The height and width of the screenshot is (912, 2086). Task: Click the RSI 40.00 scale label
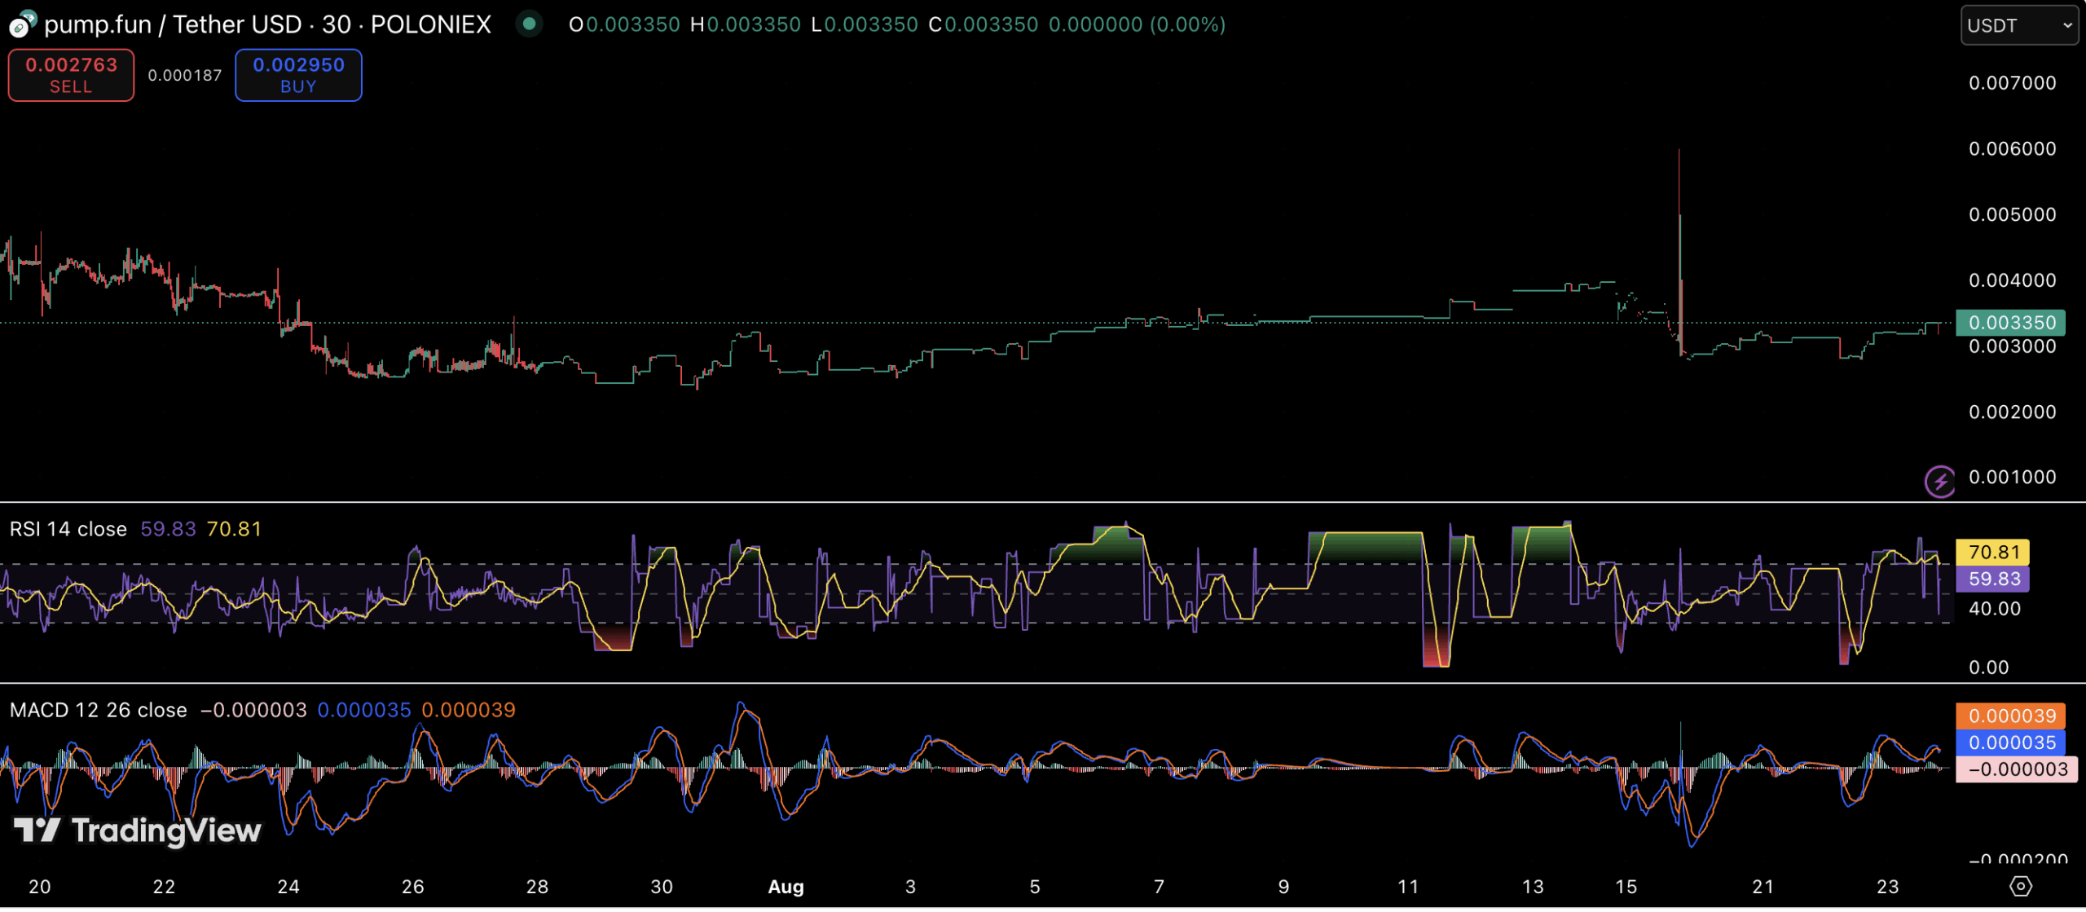pyautogui.click(x=1995, y=610)
